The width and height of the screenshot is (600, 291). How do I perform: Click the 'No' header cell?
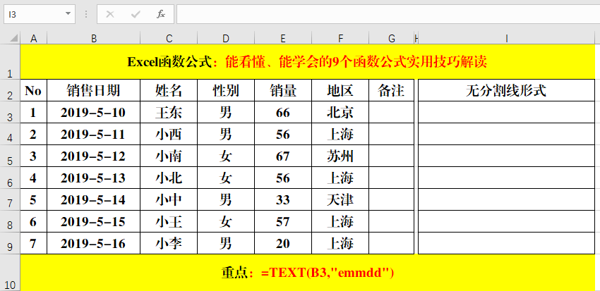pos(34,90)
